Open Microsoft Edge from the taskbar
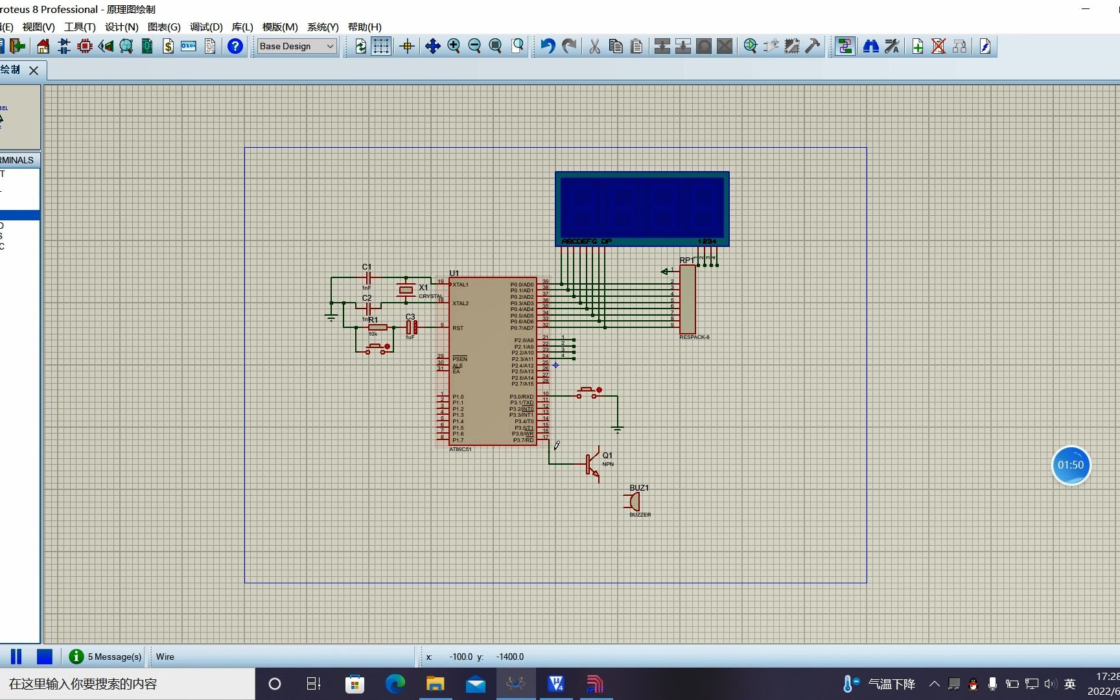Viewport: 1120px width, 700px height. tap(395, 684)
